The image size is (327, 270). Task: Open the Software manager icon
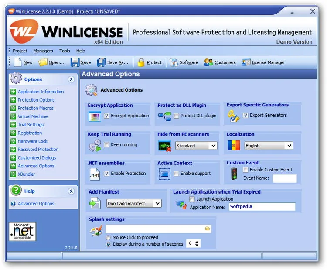pyautogui.click(x=174, y=62)
